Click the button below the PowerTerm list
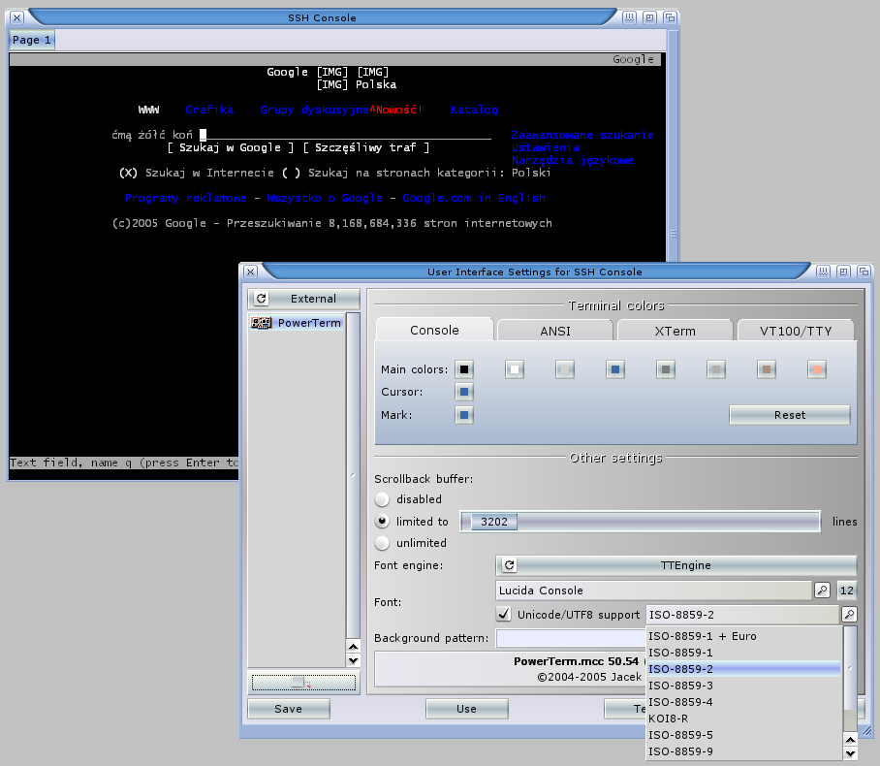 coord(303,683)
